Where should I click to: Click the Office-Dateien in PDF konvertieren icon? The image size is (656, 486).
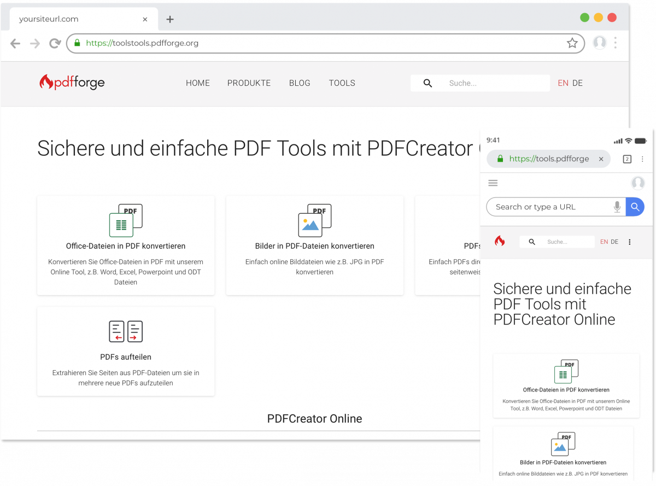[126, 220]
